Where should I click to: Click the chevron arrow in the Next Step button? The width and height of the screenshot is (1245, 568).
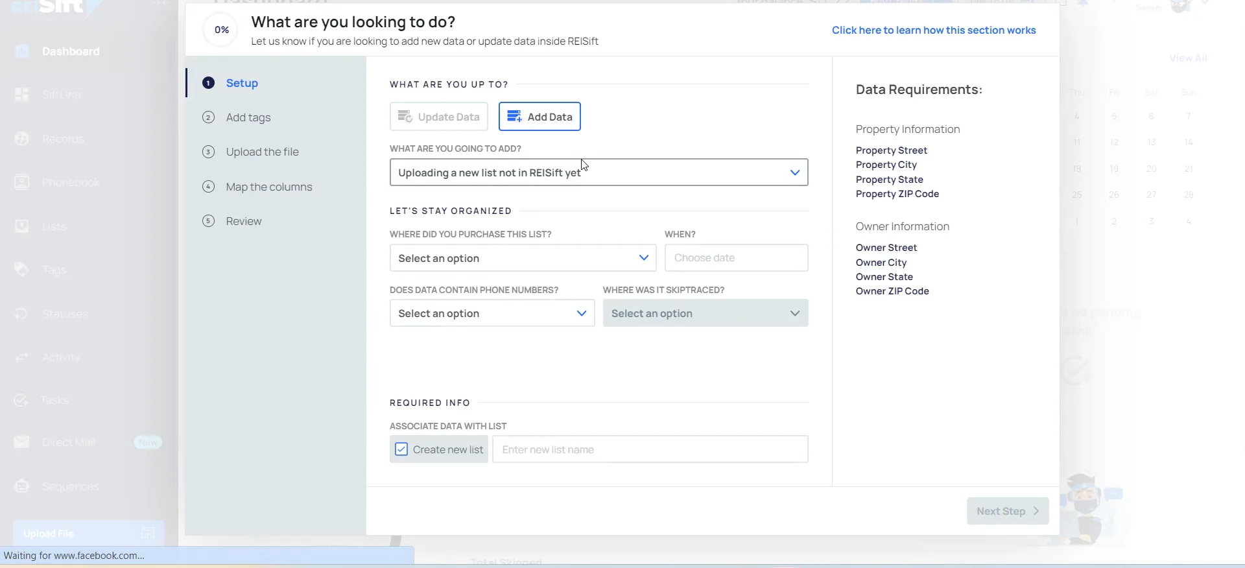[x=1036, y=511]
